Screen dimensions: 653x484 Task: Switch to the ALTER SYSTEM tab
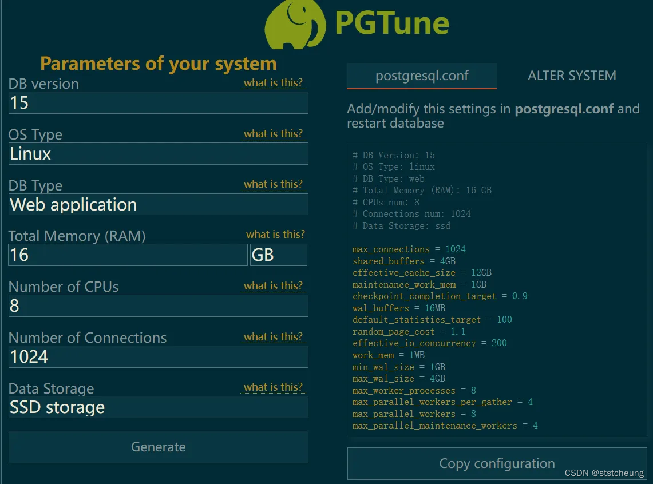pos(572,76)
